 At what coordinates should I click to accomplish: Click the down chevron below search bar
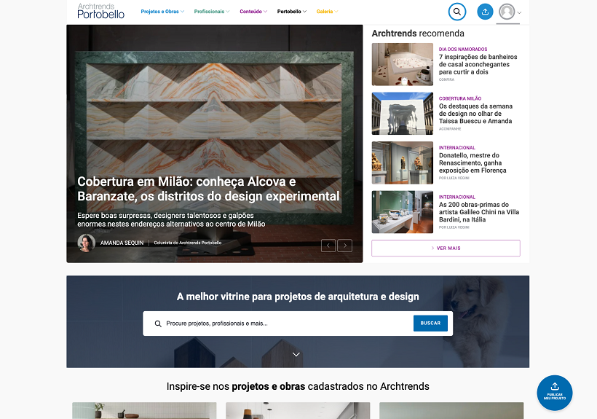pos(296,354)
